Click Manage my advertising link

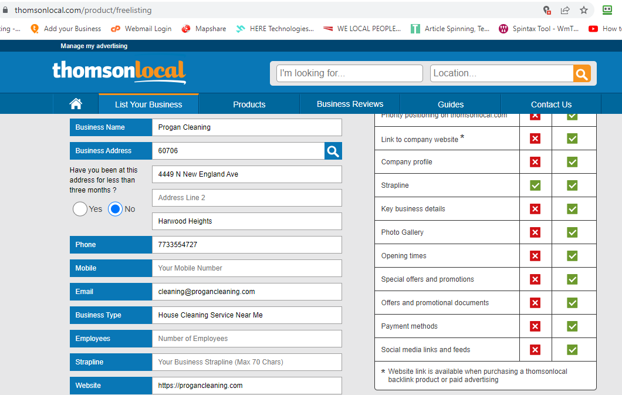[94, 46]
